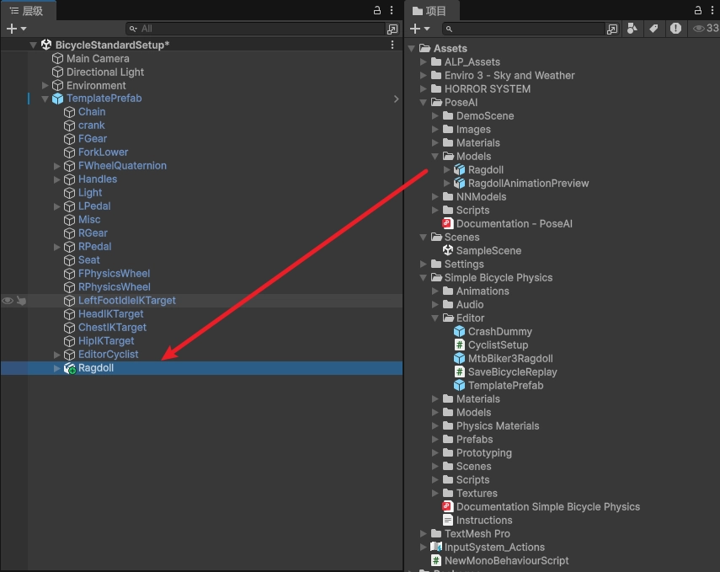Collapse the TemplatePrefab object
720x572 pixels.
pos(45,99)
